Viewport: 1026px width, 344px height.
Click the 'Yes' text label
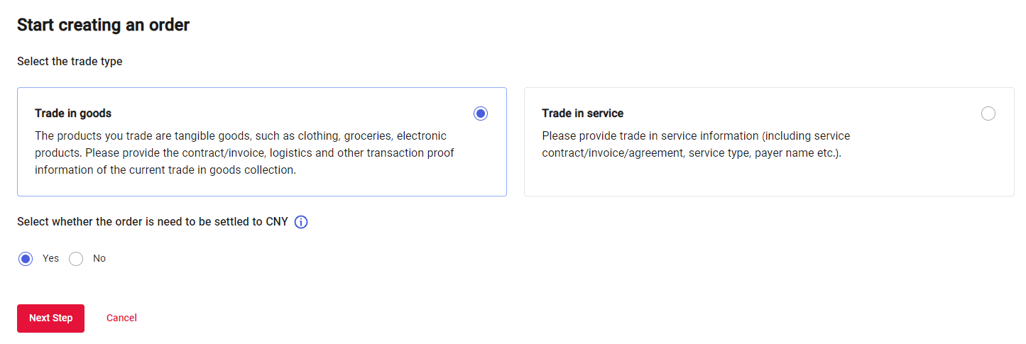[x=50, y=259]
